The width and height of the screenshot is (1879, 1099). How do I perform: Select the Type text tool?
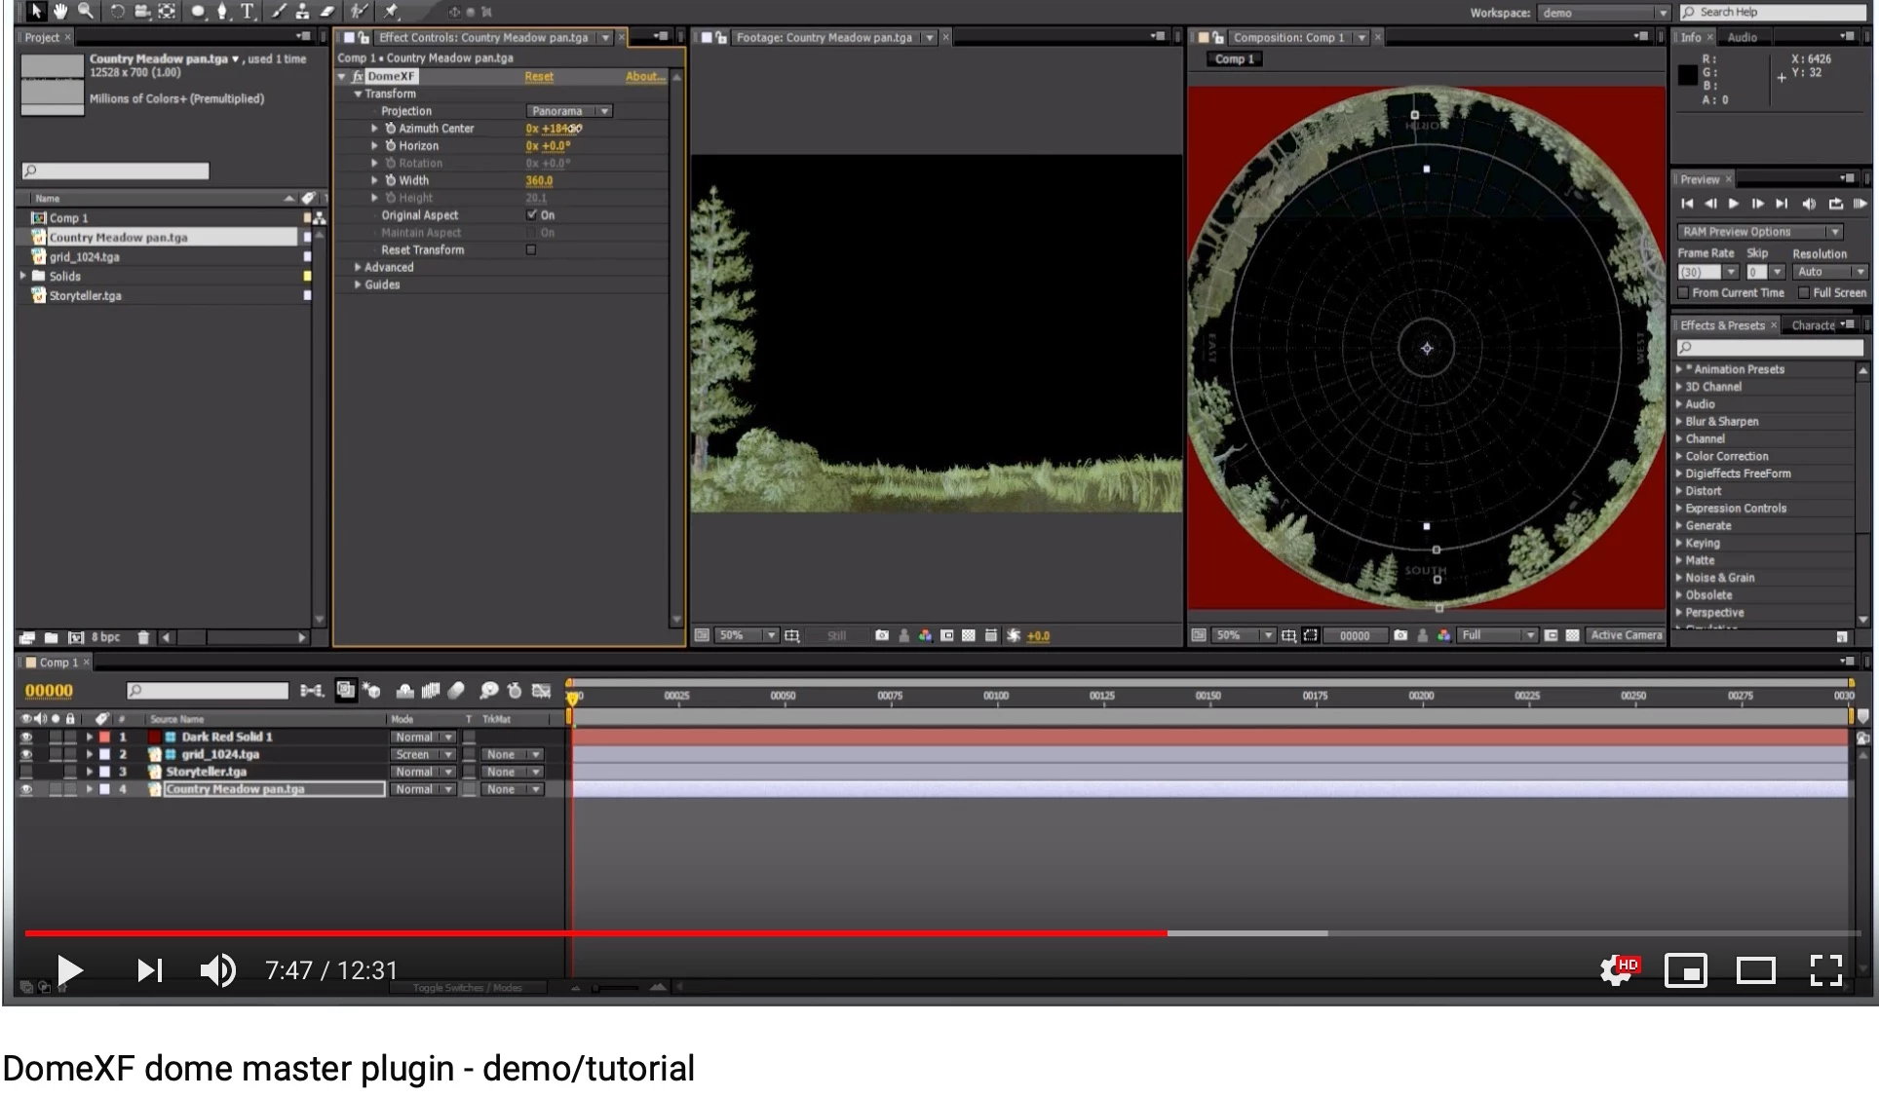[248, 12]
